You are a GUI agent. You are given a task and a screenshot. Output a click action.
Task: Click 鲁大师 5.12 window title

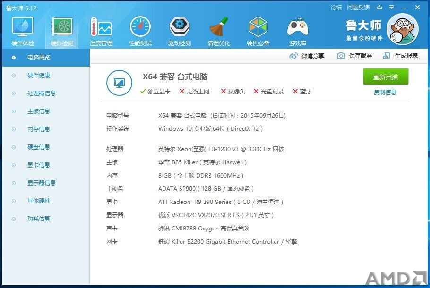tap(21, 8)
